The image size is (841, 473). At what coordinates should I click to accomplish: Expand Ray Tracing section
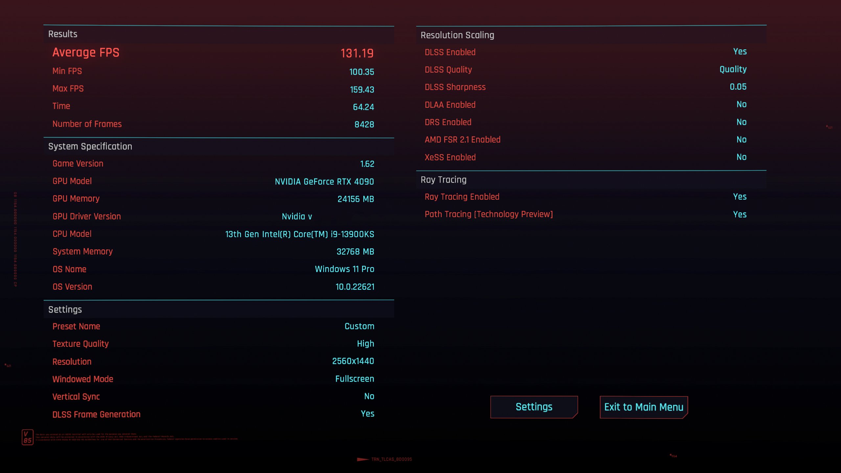click(x=443, y=179)
